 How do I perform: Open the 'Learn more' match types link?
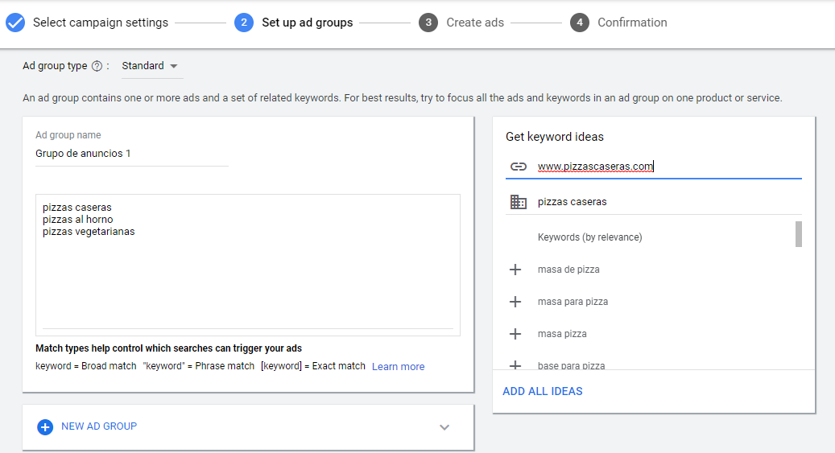398,366
